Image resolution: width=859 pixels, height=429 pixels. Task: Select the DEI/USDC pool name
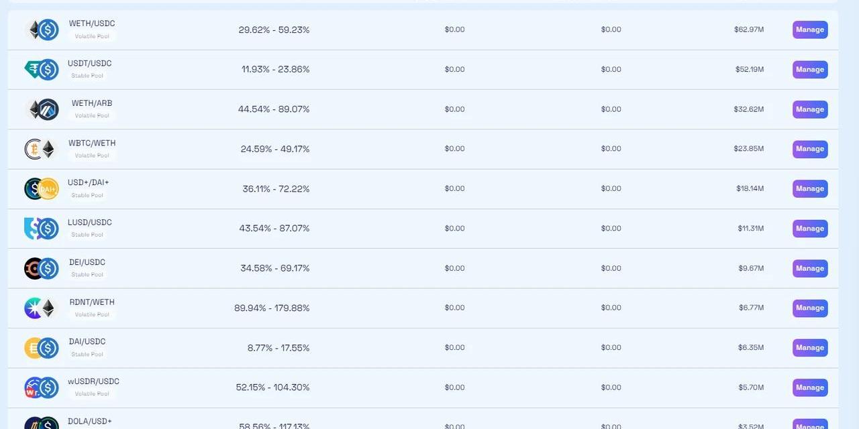[x=87, y=262]
